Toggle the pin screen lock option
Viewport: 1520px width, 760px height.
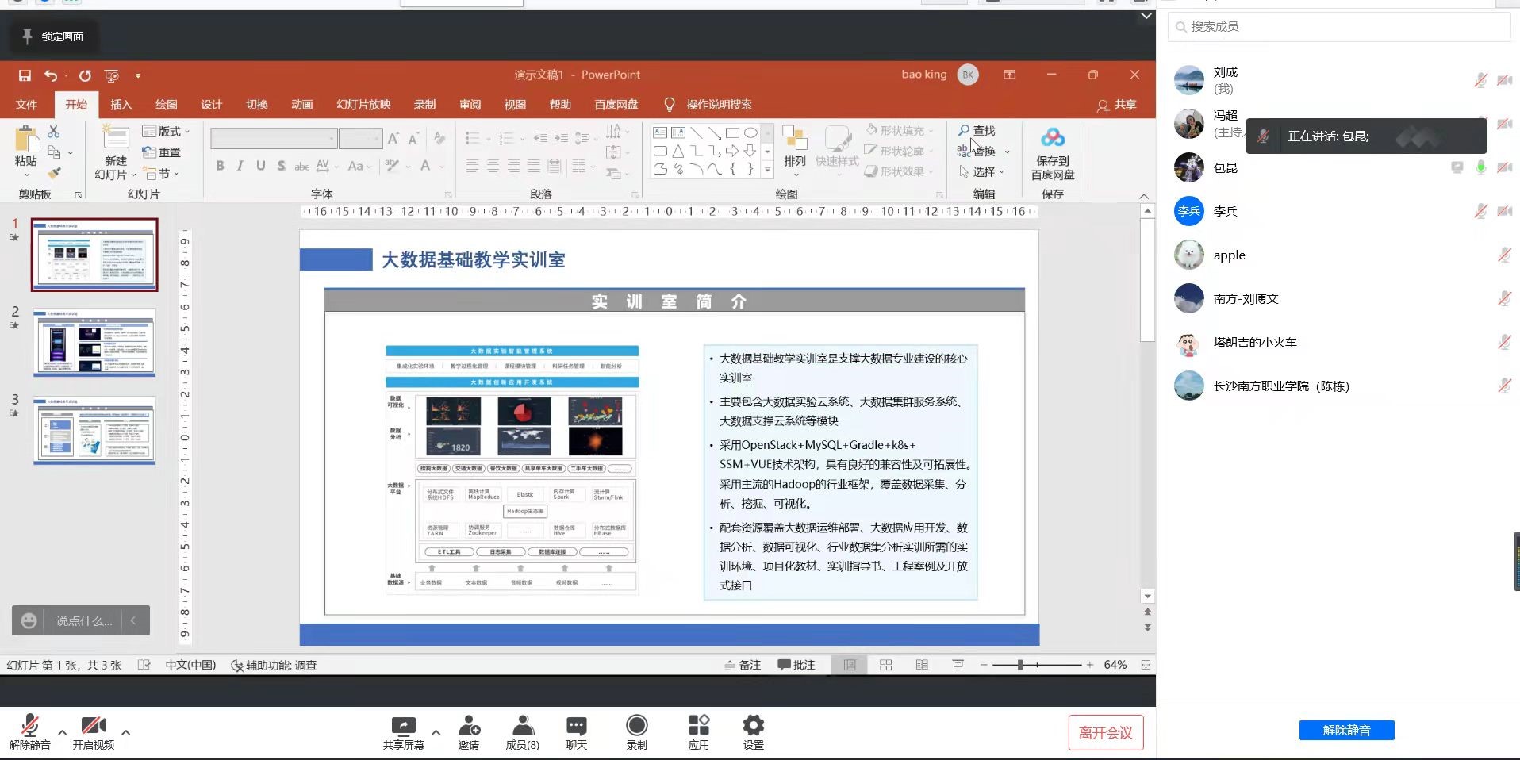[52, 36]
